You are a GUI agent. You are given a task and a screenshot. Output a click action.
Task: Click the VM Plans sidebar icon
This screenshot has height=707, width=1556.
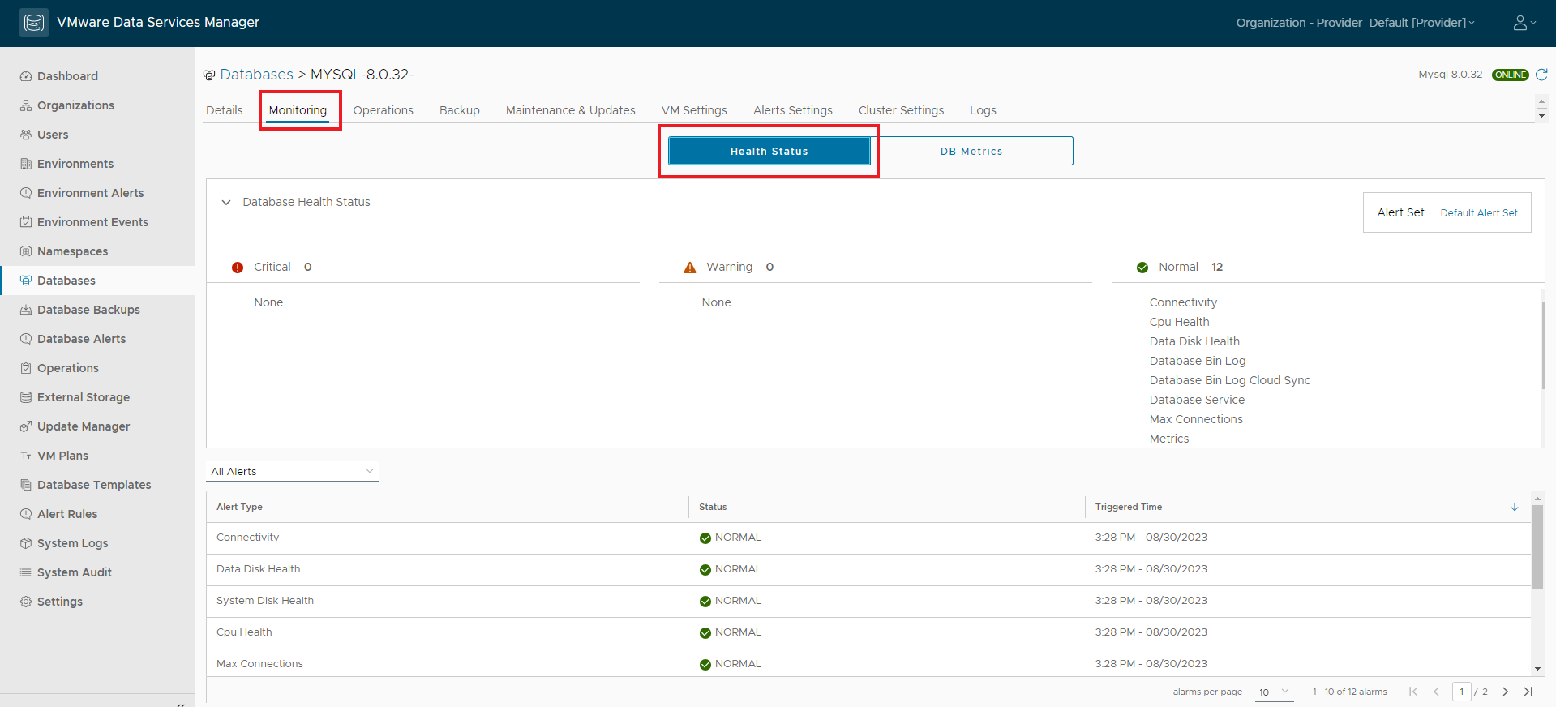click(26, 456)
